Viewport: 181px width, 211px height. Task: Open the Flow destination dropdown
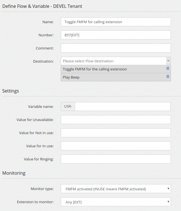113,61
